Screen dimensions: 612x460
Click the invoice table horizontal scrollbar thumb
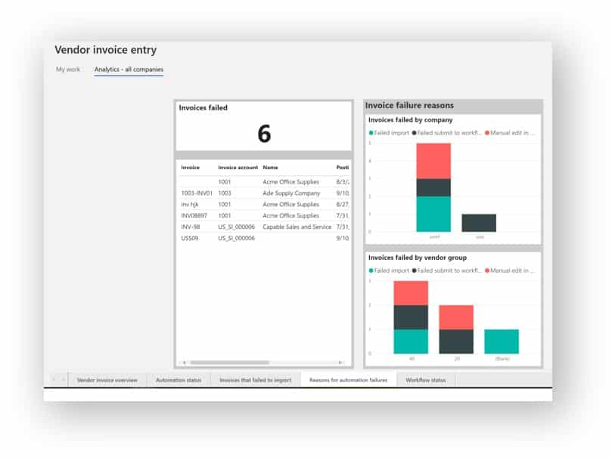click(x=229, y=363)
